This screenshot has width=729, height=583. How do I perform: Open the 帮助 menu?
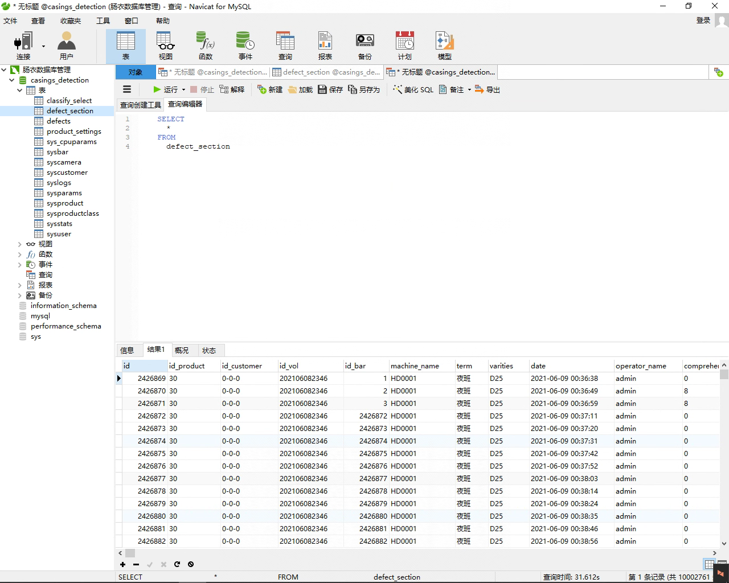tap(163, 20)
